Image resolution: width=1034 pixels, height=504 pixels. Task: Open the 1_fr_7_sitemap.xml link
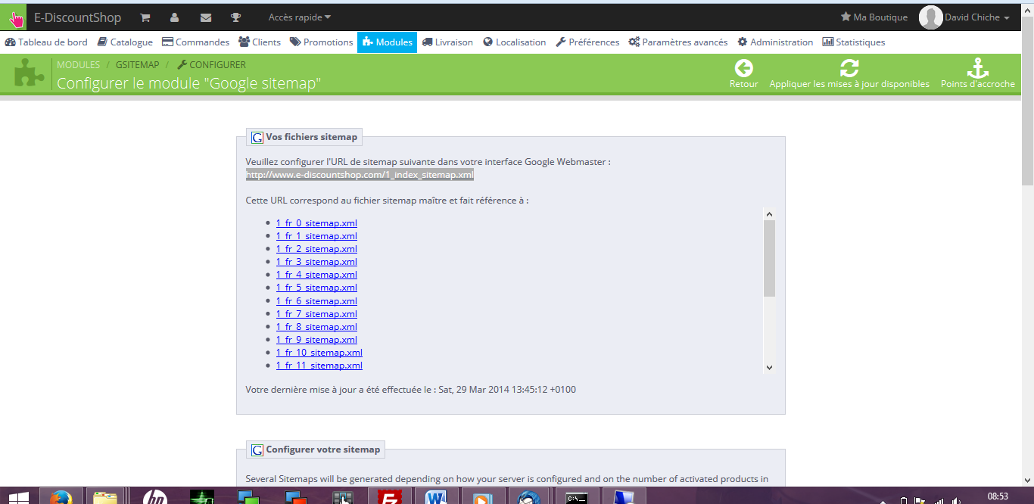click(316, 314)
